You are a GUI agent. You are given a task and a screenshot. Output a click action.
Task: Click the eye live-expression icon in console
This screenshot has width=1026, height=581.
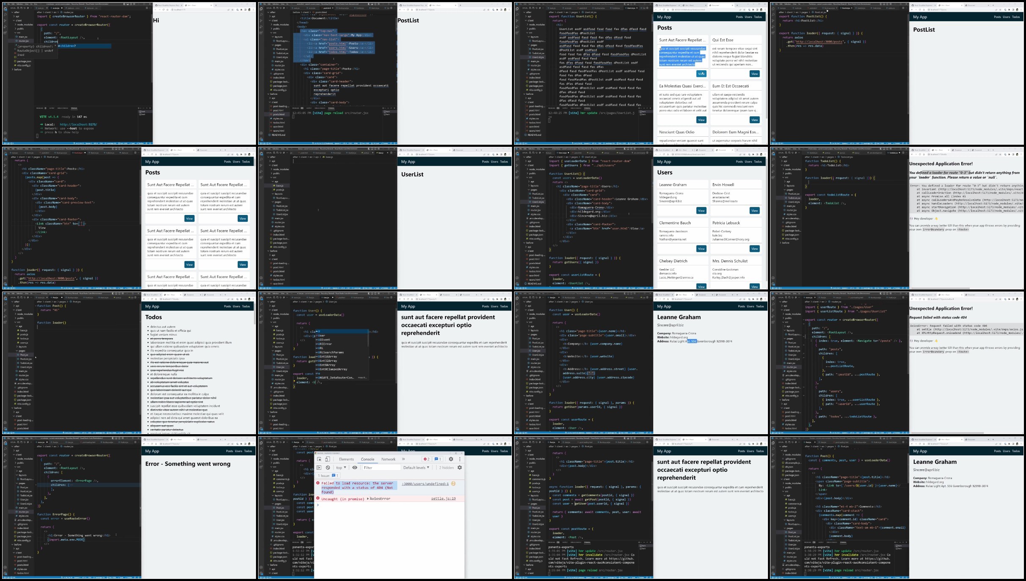coord(355,468)
